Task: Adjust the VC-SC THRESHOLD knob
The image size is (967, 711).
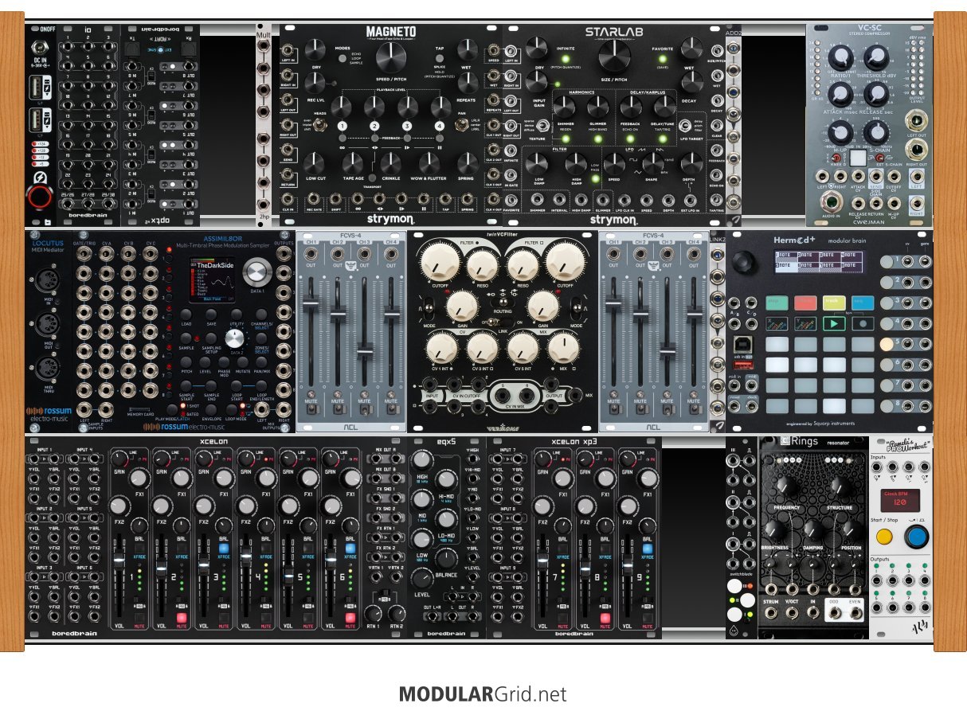Action: (x=875, y=57)
